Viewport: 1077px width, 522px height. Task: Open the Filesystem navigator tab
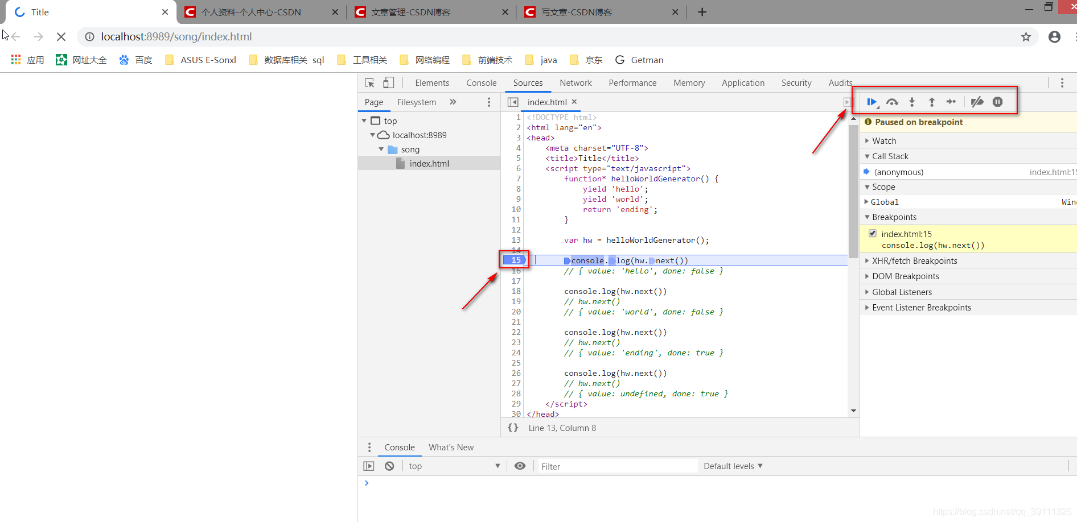pyautogui.click(x=417, y=102)
